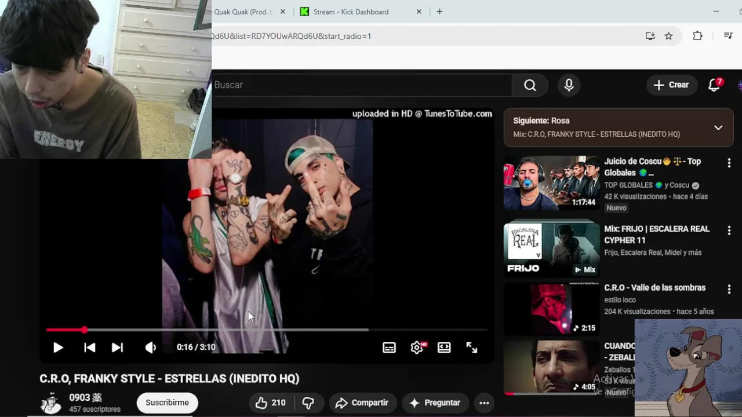The height and width of the screenshot is (417, 742).
Task: Close the Kick Dashboard tab
Action: click(x=419, y=12)
